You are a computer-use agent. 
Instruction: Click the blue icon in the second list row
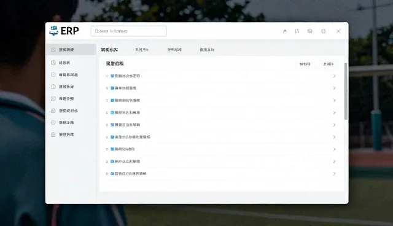point(112,88)
